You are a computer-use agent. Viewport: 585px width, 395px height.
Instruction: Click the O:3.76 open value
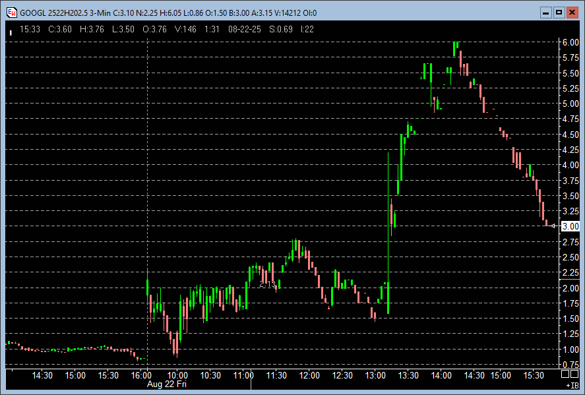(x=154, y=30)
